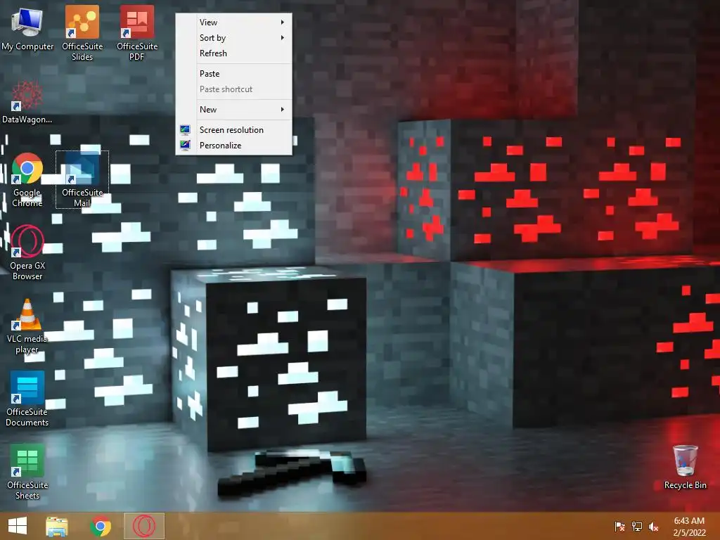720x540 pixels.
Task: Select the OfficeSuite Mail shortcut
Action: (82, 180)
